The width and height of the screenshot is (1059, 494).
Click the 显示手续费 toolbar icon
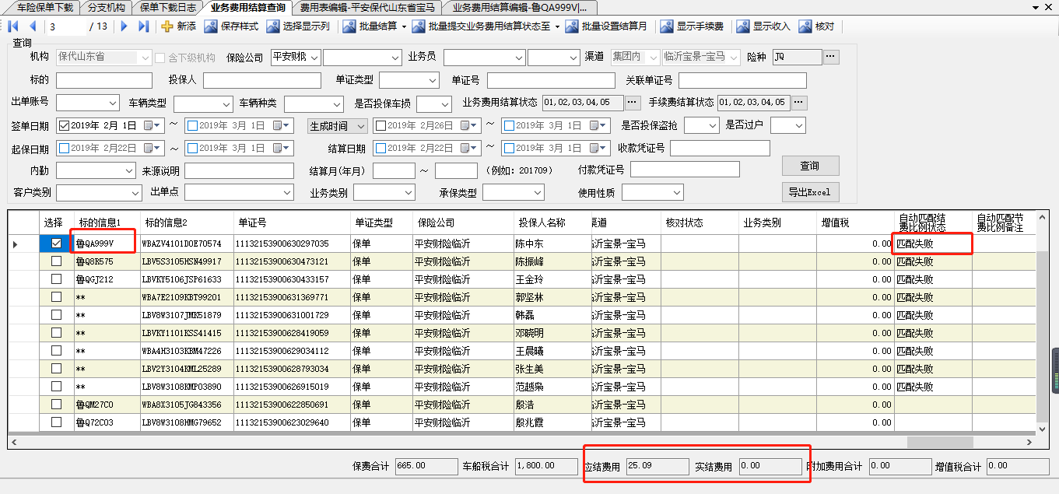tap(667, 26)
